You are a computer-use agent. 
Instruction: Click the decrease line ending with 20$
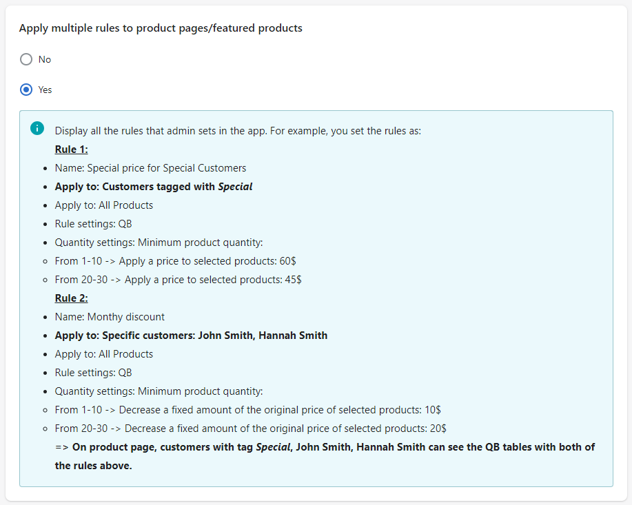[250, 429]
